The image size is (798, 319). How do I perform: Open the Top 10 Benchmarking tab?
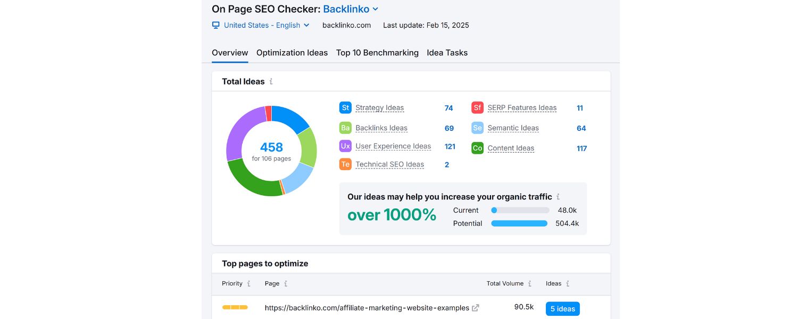point(377,53)
